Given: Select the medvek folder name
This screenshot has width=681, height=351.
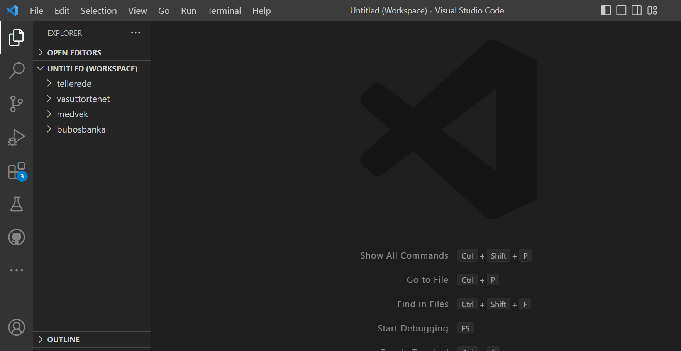Looking at the screenshot, I should tap(73, 114).
